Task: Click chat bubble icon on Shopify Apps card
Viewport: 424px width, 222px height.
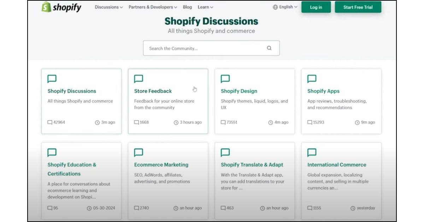Action: click(x=312, y=79)
